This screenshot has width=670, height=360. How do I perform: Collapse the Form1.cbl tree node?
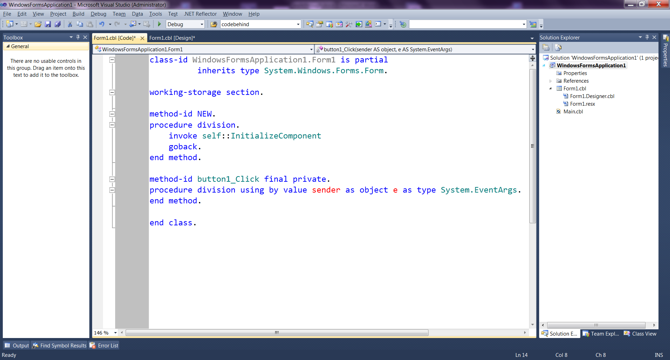(x=551, y=89)
